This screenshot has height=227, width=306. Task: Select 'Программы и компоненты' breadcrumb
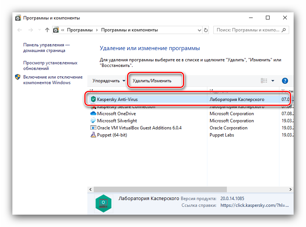tap(129, 30)
